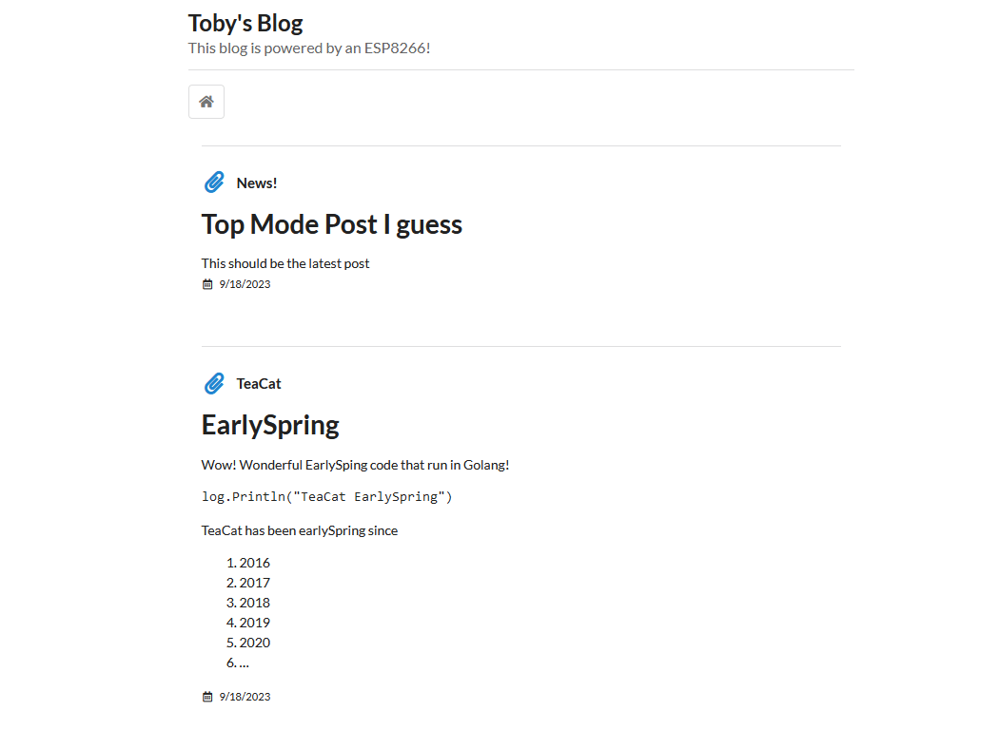Select the News! author label
The height and width of the screenshot is (730, 1000).
pyautogui.click(x=256, y=183)
